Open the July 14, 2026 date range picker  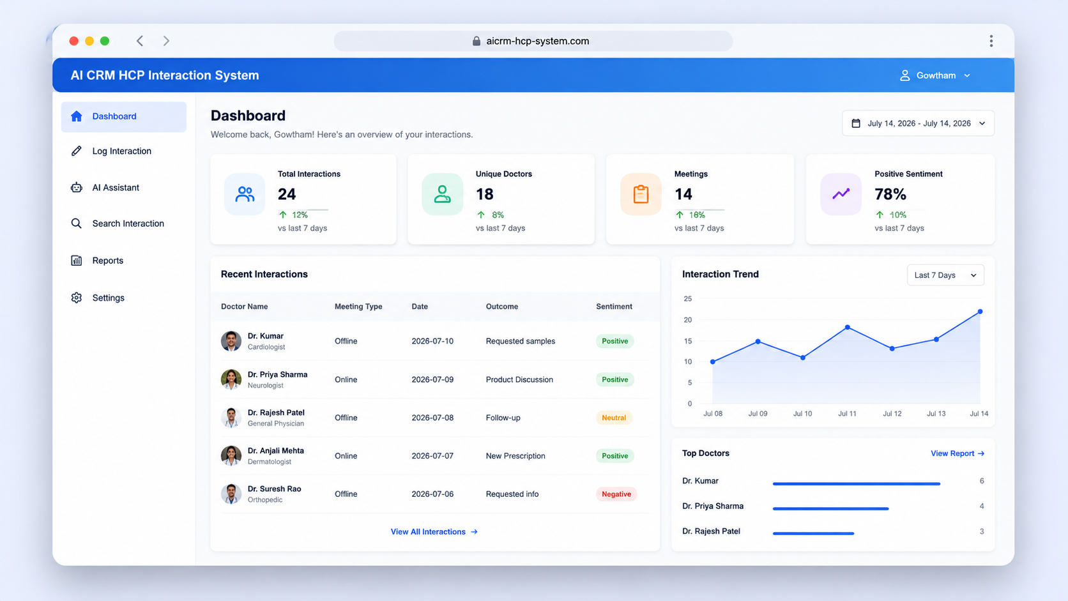point(918,123)
